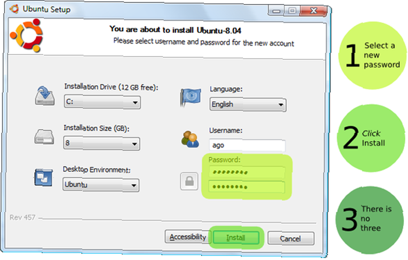Viewport: 408px width, 260px height.
Task: Expand the Installation Size dropdown showing 8
Action: point(102,143)
